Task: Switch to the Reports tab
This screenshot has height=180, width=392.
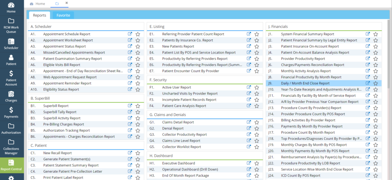Action: tap(39, 15)
